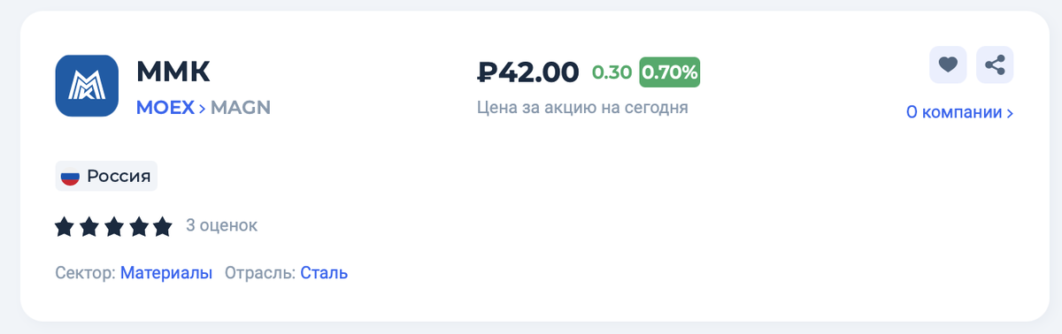Rate with the third star
The image size is (1062, 334).
click(113, 227)
